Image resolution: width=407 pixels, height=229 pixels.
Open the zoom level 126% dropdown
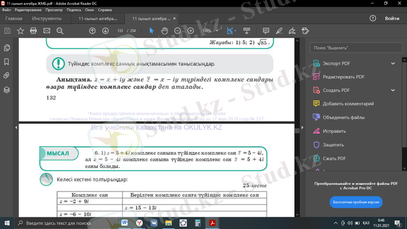210,31
